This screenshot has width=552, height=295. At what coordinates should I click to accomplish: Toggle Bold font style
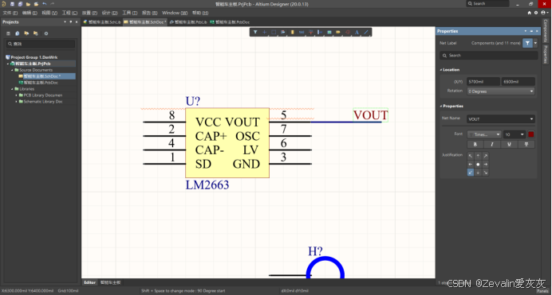coord(475,144)
